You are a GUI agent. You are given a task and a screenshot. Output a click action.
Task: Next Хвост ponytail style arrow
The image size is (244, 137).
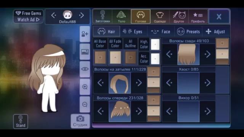tap(207, 83)
